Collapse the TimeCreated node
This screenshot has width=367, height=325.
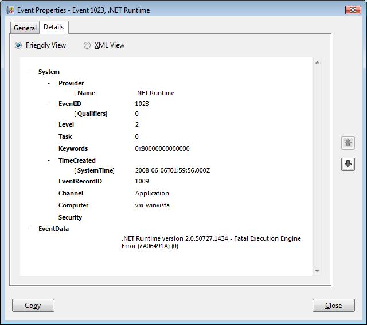(49, 160)
